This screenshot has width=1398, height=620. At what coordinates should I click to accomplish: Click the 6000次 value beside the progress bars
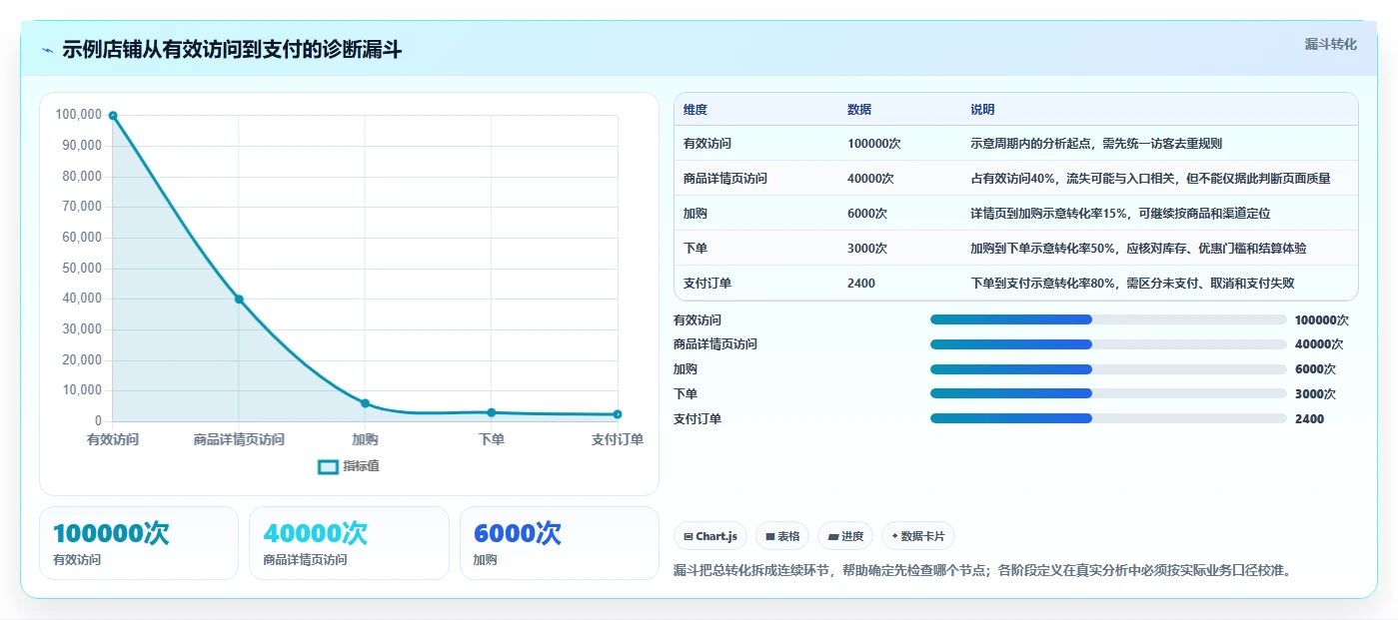tap(1315, 369)
